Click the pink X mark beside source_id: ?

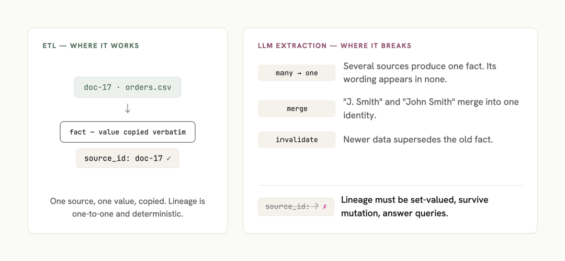(325, 207)
